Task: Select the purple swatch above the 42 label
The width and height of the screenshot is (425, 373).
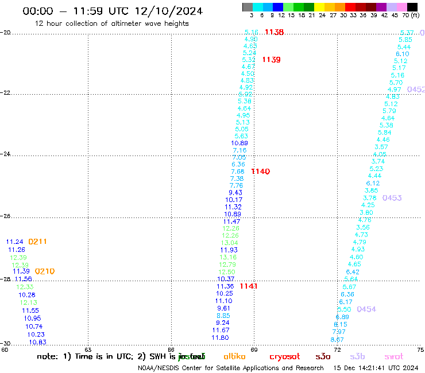Action: pos(381,7)
